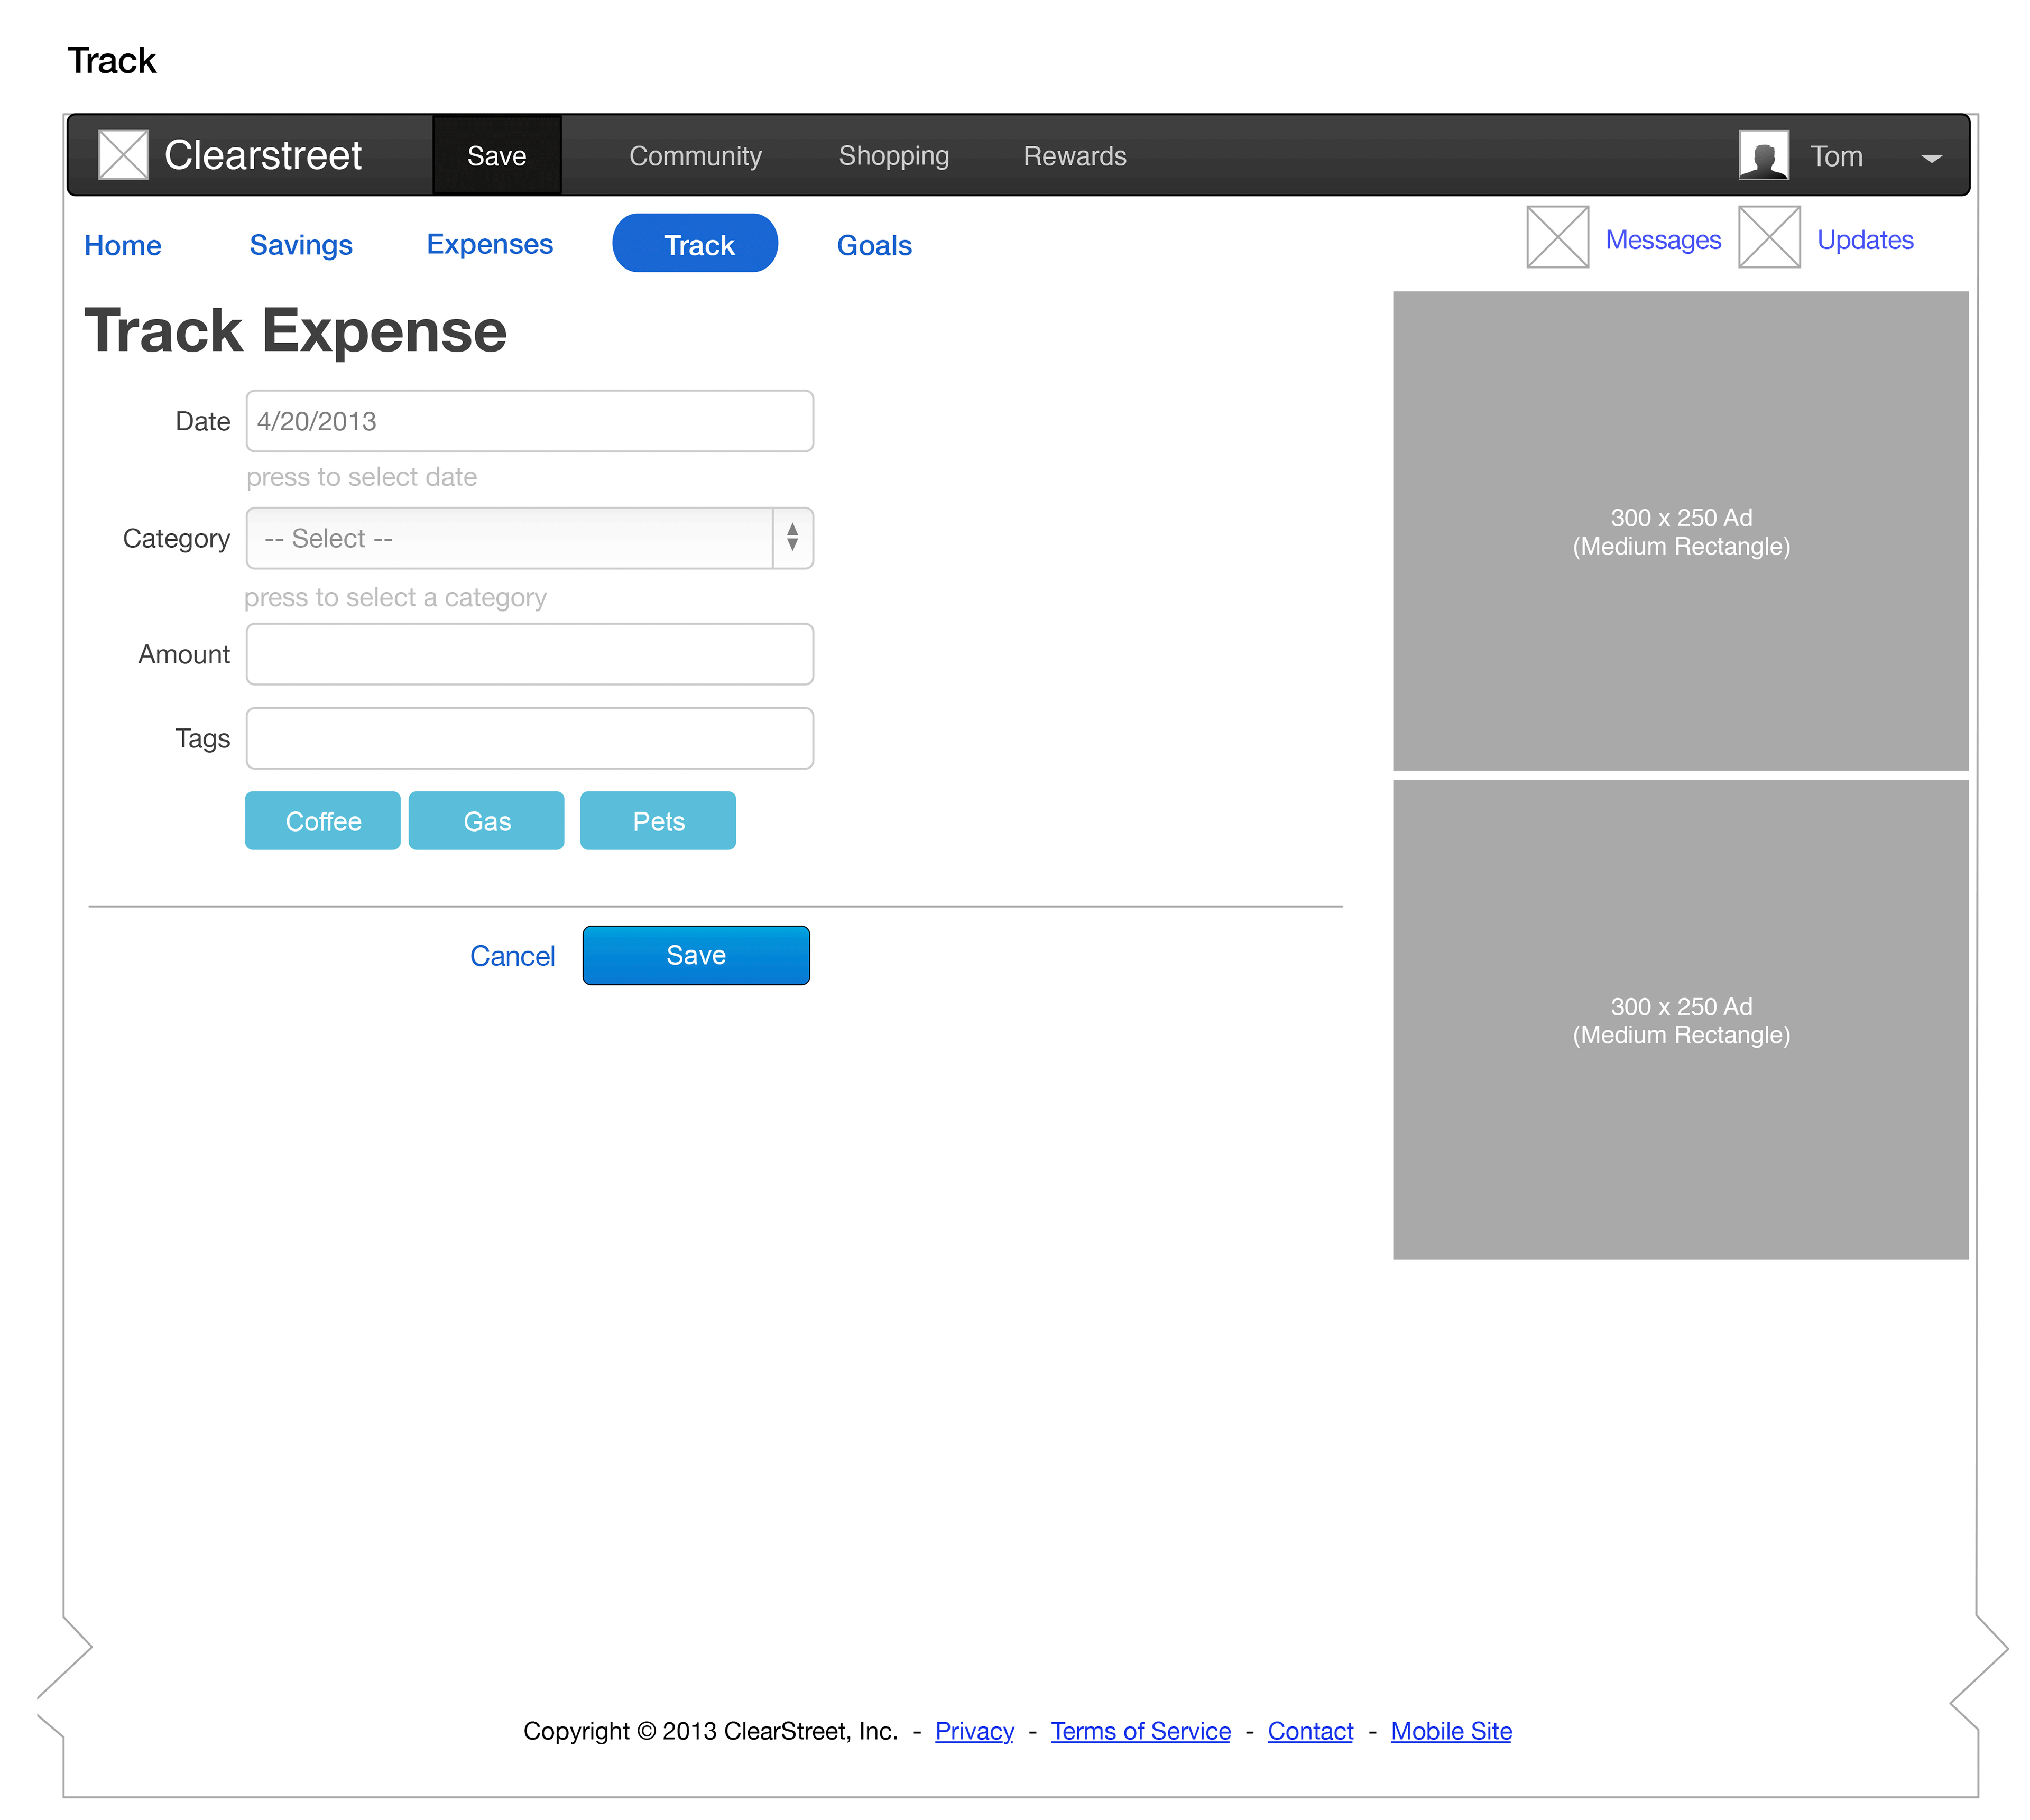Select the active Track pill tab

[695, 243]
